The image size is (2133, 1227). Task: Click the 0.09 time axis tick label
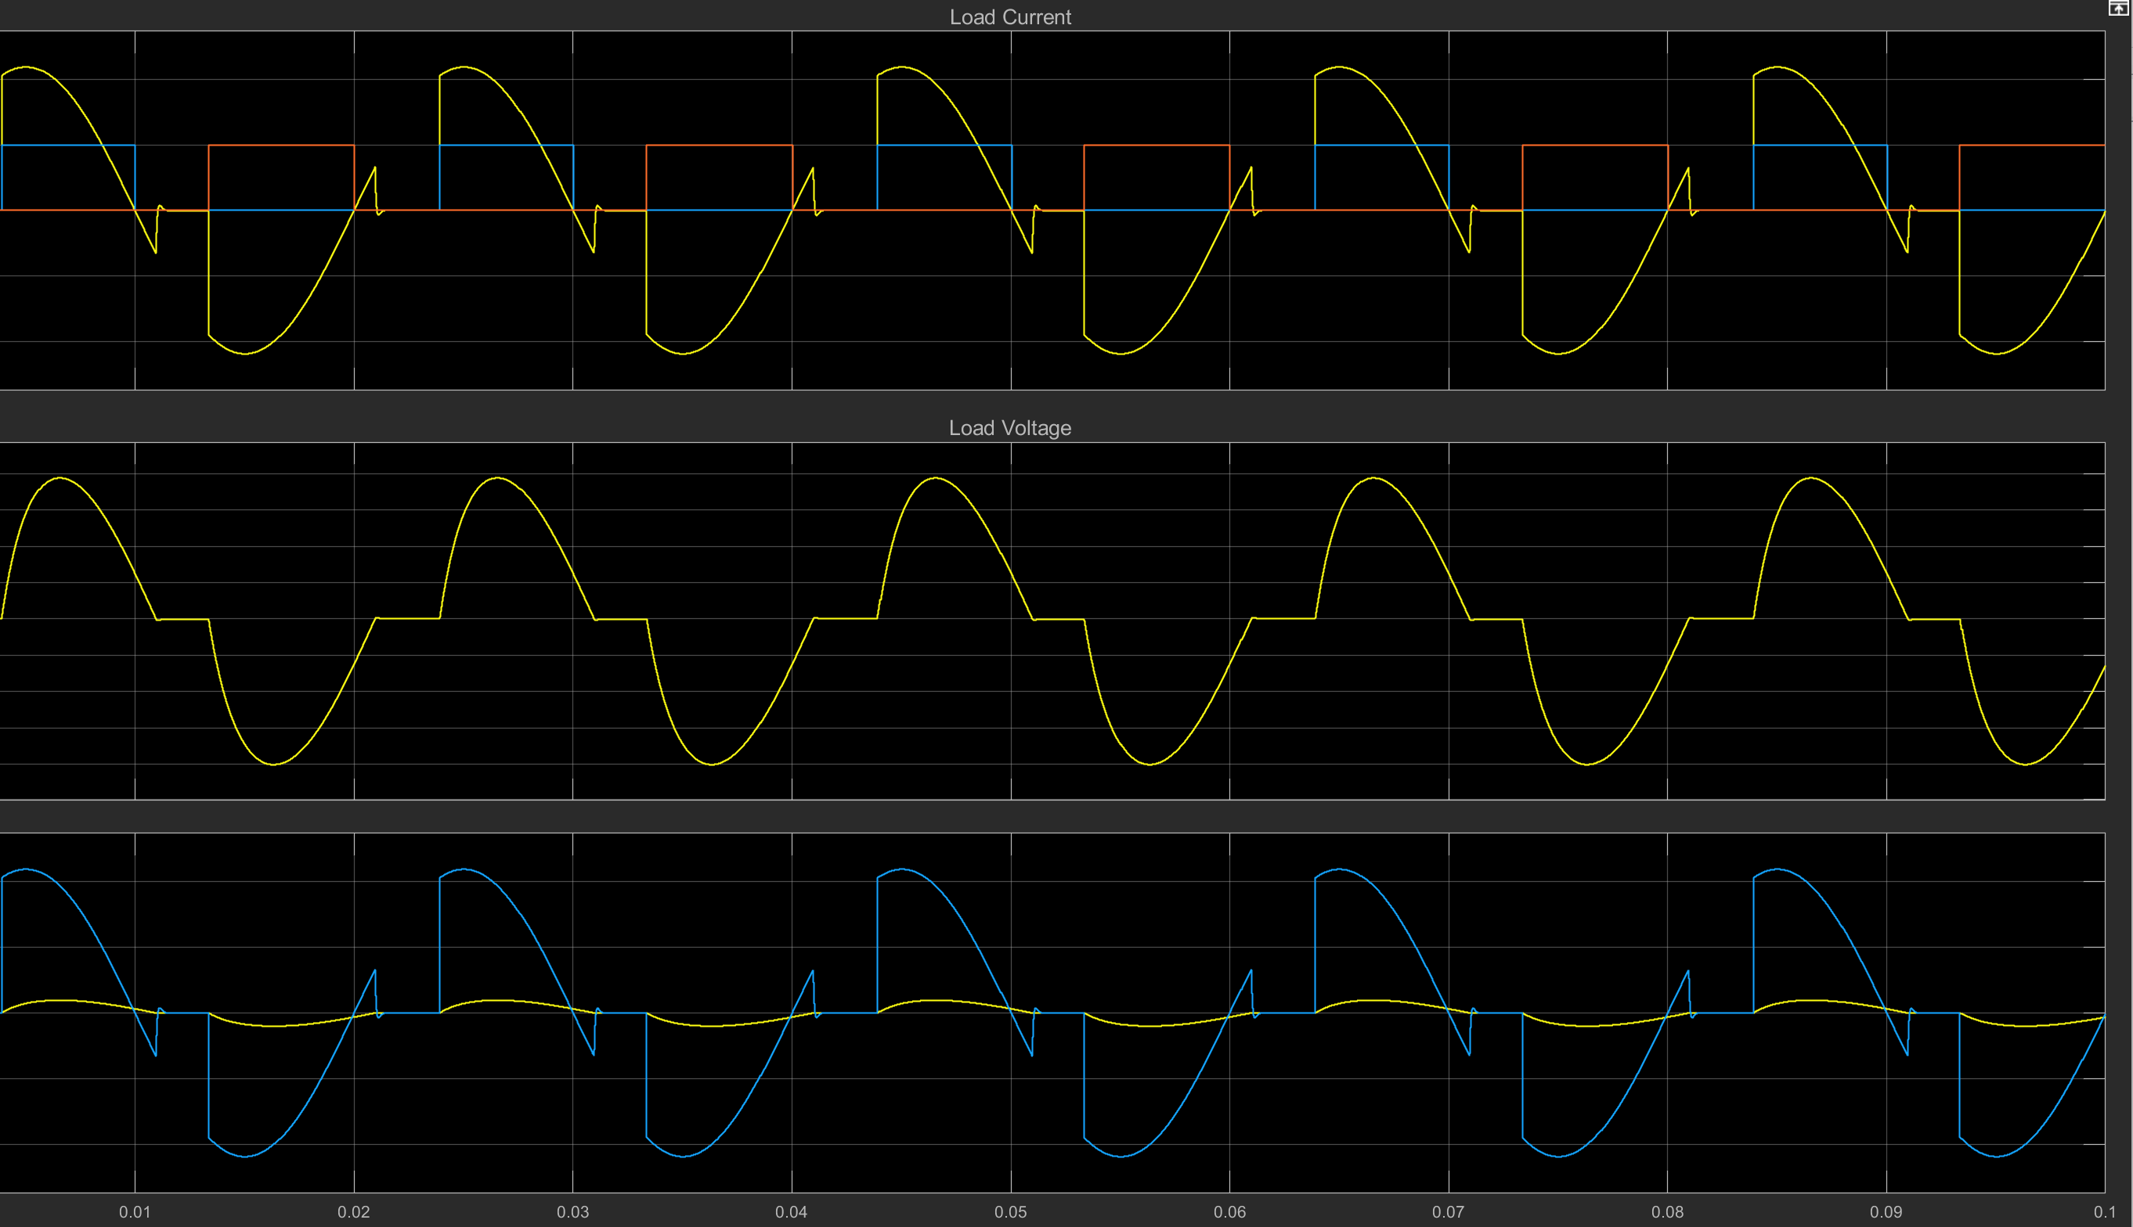tap(1886, 1212)
